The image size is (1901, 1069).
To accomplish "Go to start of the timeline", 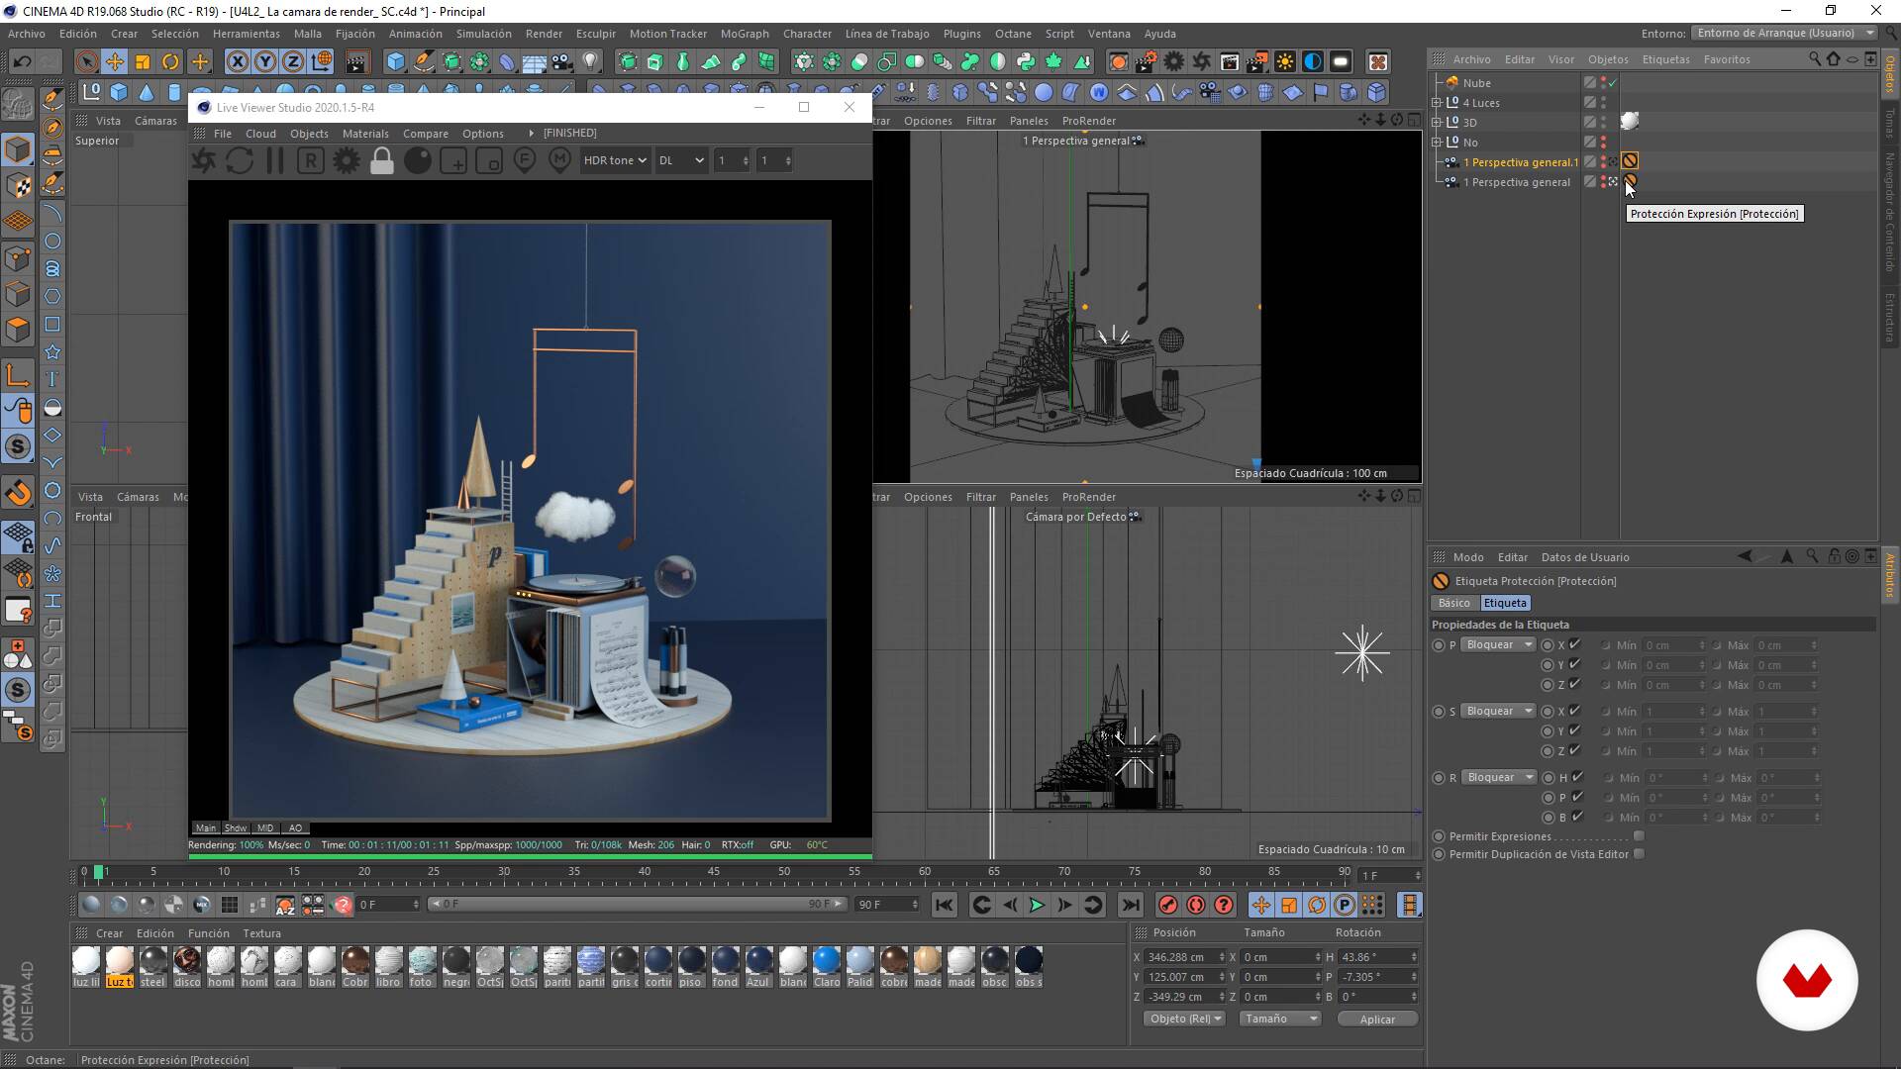I will [945, 905].
